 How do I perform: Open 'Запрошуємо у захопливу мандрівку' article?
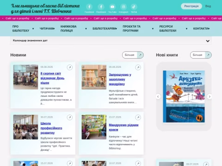120,79
